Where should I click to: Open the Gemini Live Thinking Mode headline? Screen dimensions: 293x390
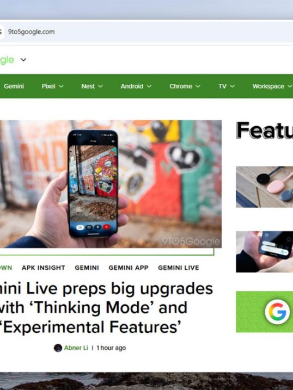[x=107, y=308]
